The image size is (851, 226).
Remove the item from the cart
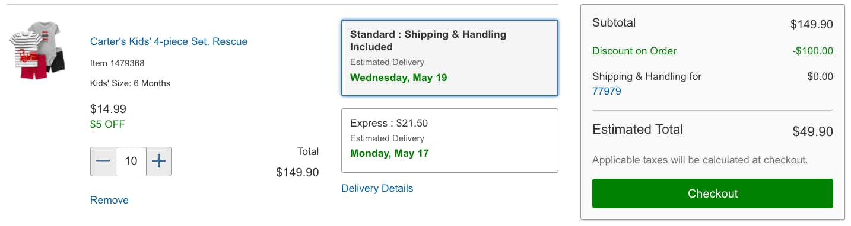[x=109, y=200]
